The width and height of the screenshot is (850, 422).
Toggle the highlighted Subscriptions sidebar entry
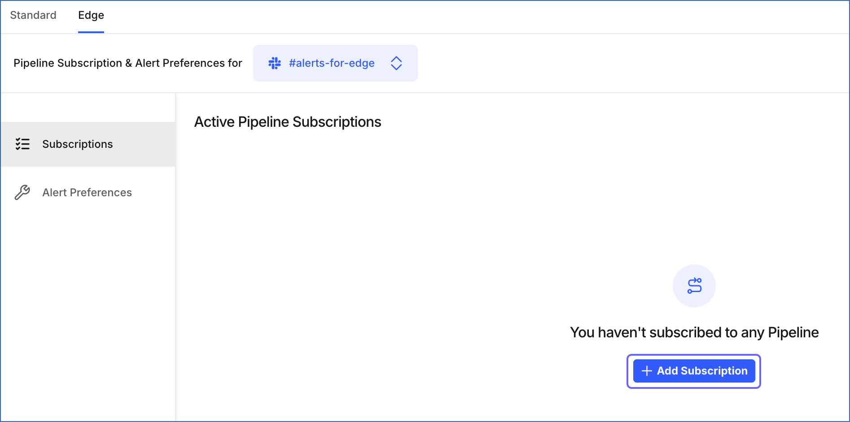[x=77, y=144]
